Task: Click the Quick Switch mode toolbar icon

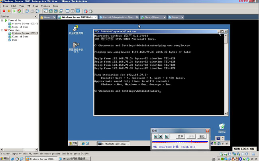Action: [56, 11]
